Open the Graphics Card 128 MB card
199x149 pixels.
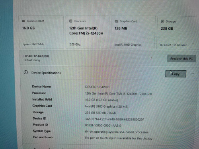[x=133, y=32]
